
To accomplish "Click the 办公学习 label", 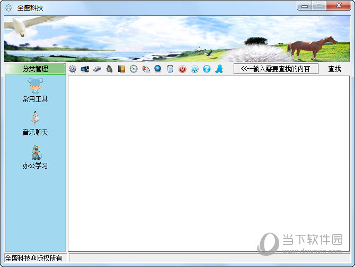I will (35, 165).
